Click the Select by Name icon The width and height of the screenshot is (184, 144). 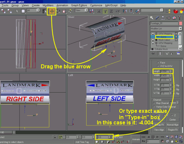pos(44,11)
